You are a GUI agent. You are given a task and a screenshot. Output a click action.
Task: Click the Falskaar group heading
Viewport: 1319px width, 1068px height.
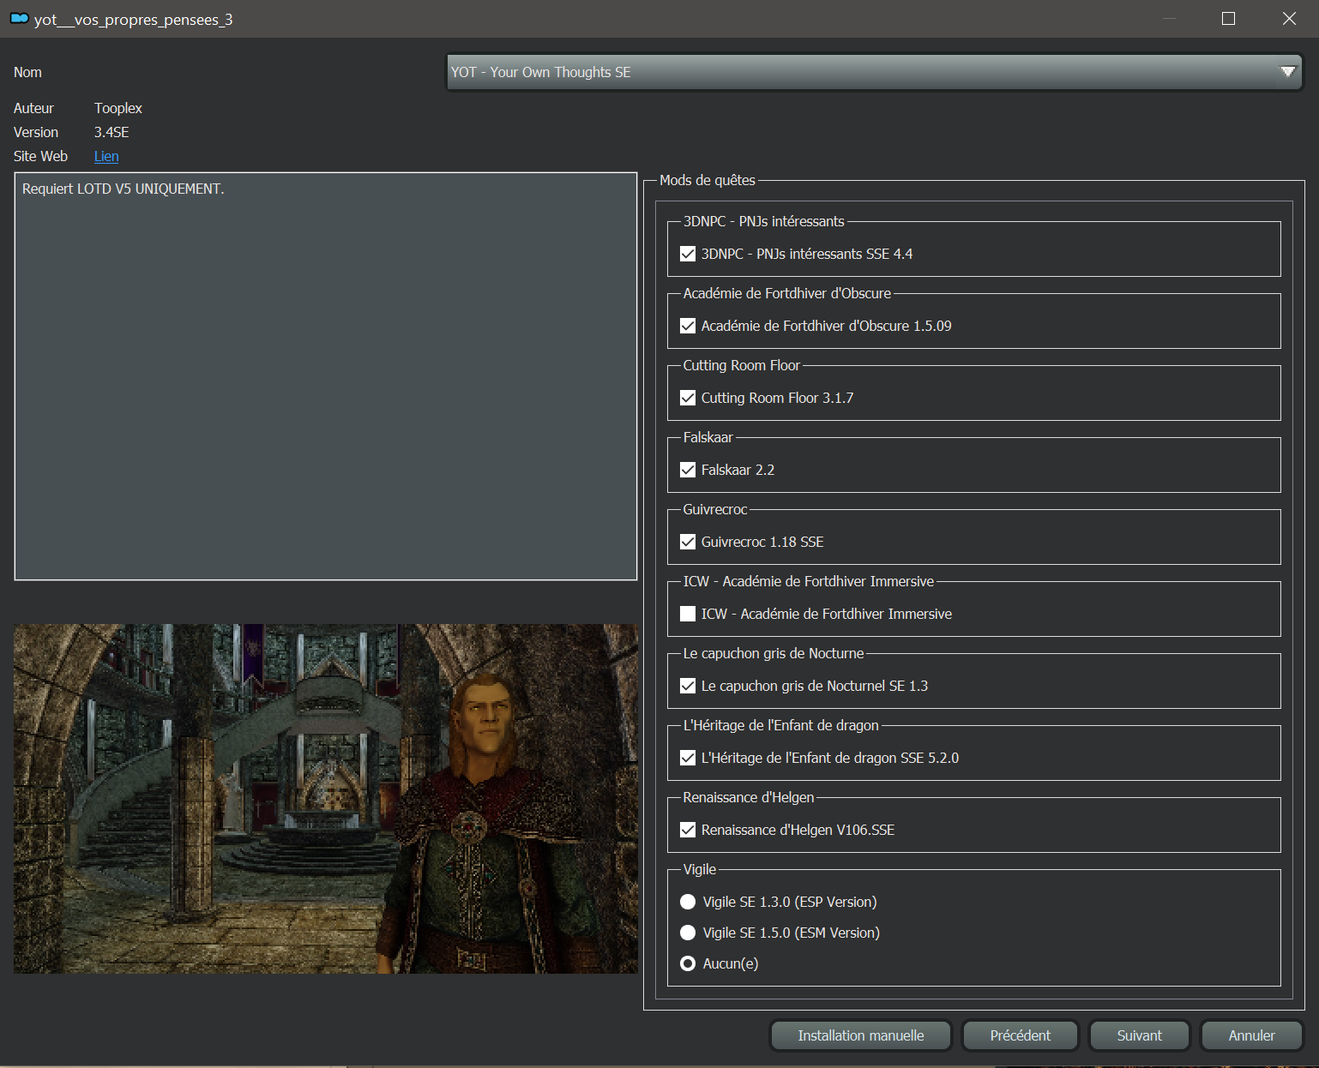pos(708,437)
